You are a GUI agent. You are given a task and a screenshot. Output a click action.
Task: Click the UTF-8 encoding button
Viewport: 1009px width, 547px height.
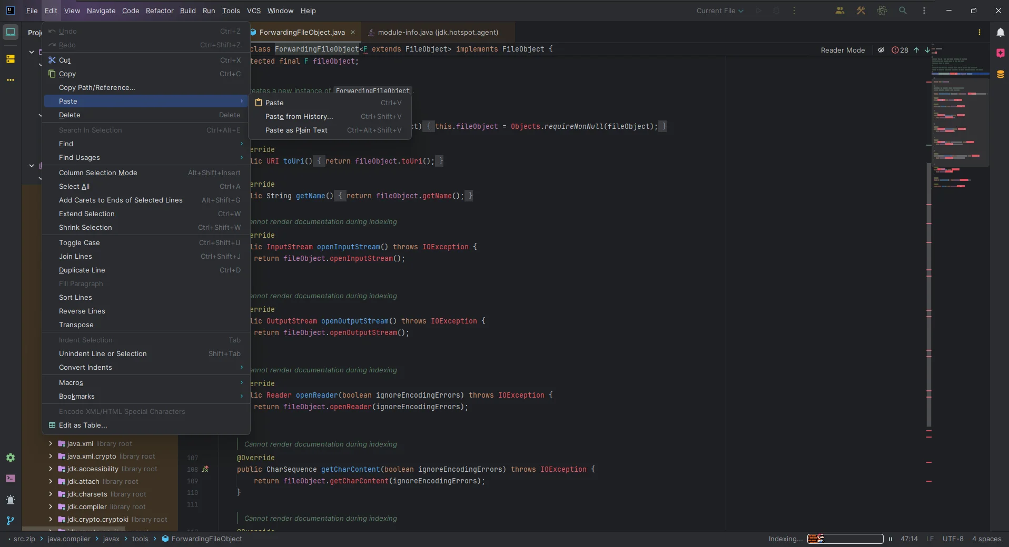coord(953,539)
